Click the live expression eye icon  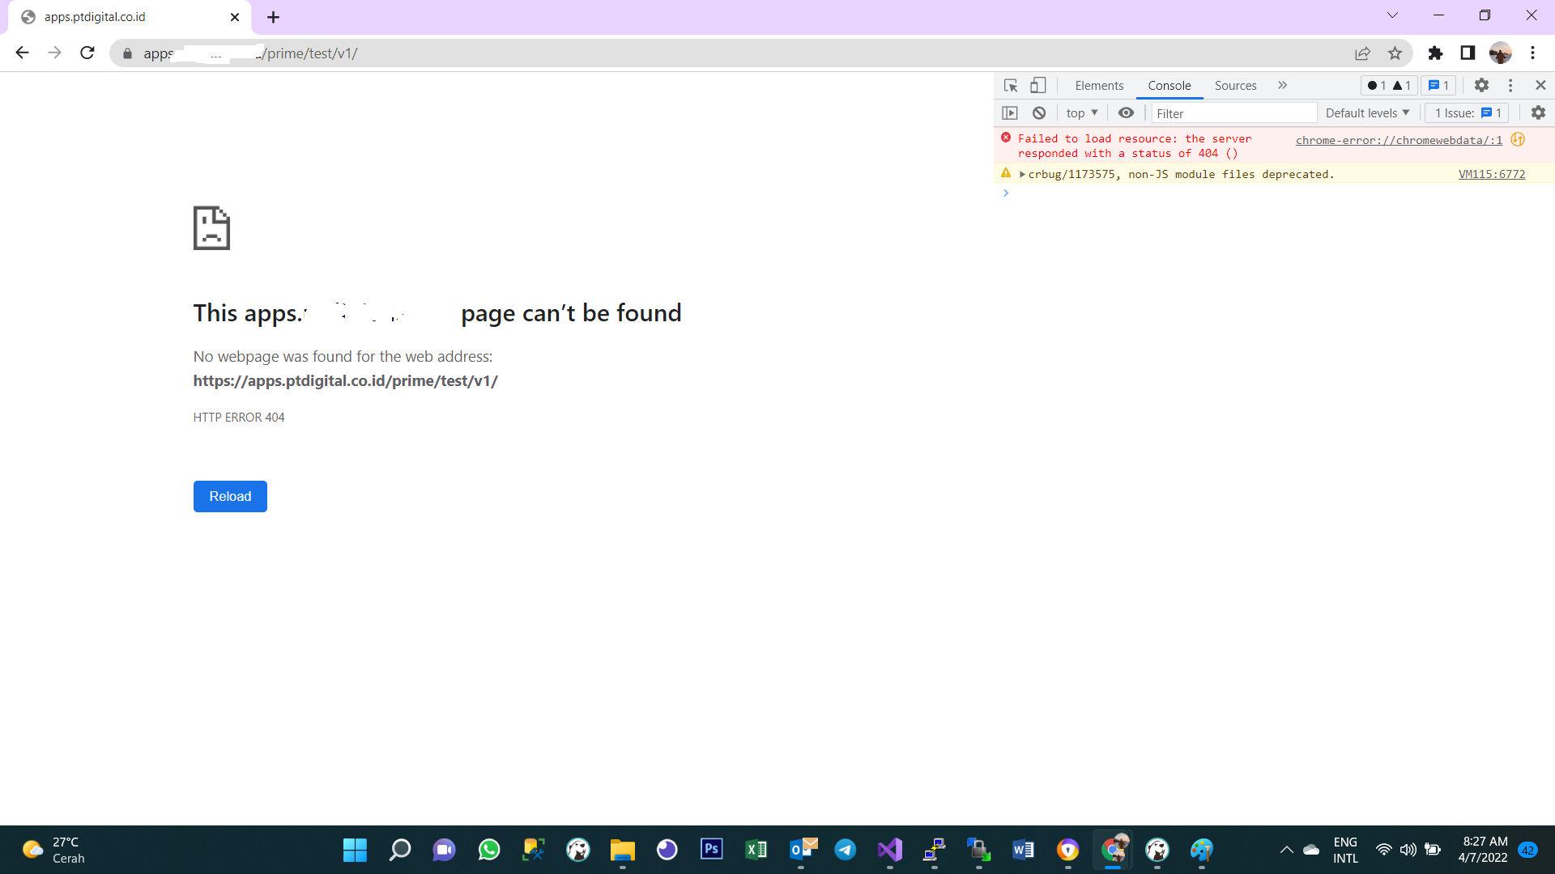coord(1126,113)
